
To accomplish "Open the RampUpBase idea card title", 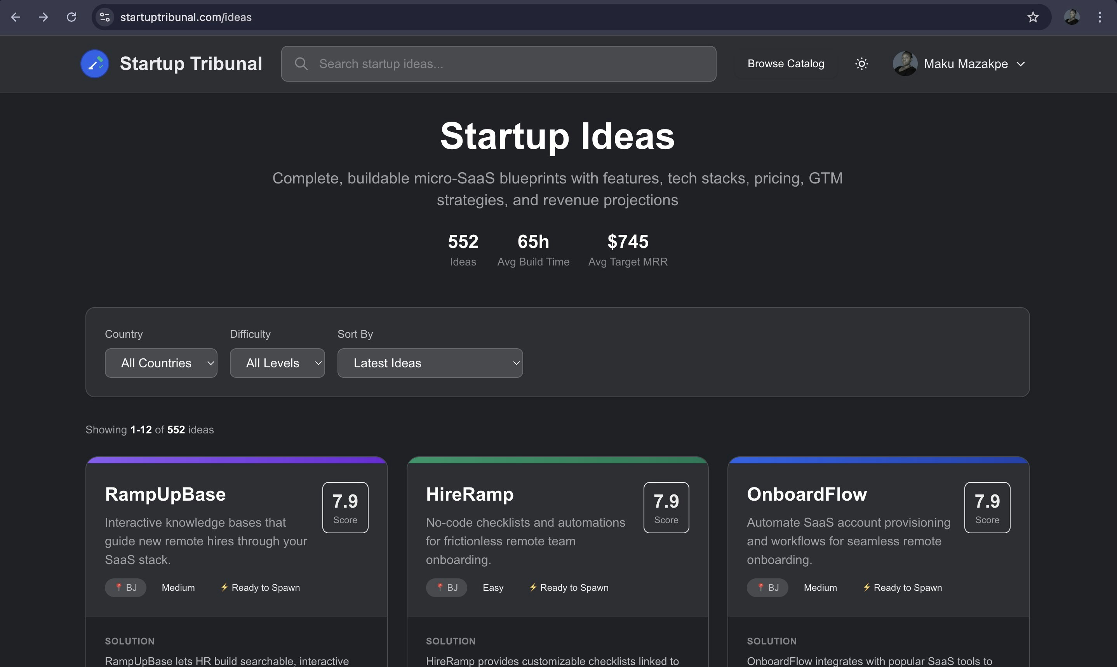I will (165, 494).
